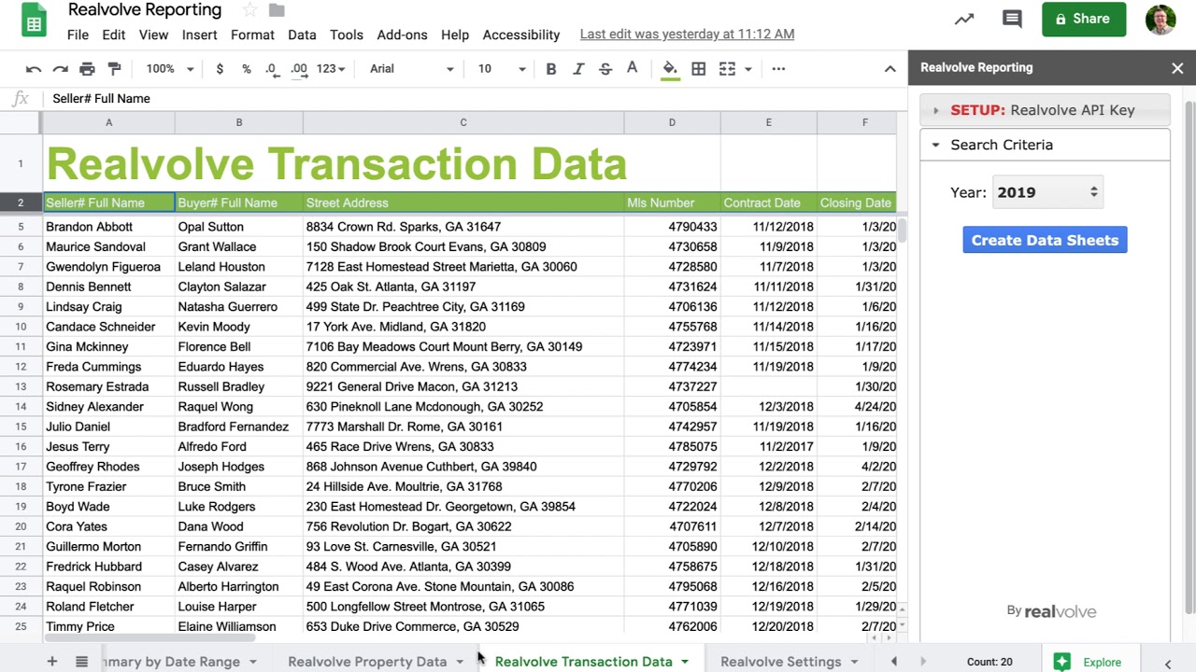Viewport: 1196px width, 672px height.
Task: Click the Explore button
Action: click(x=1089, y=662)
